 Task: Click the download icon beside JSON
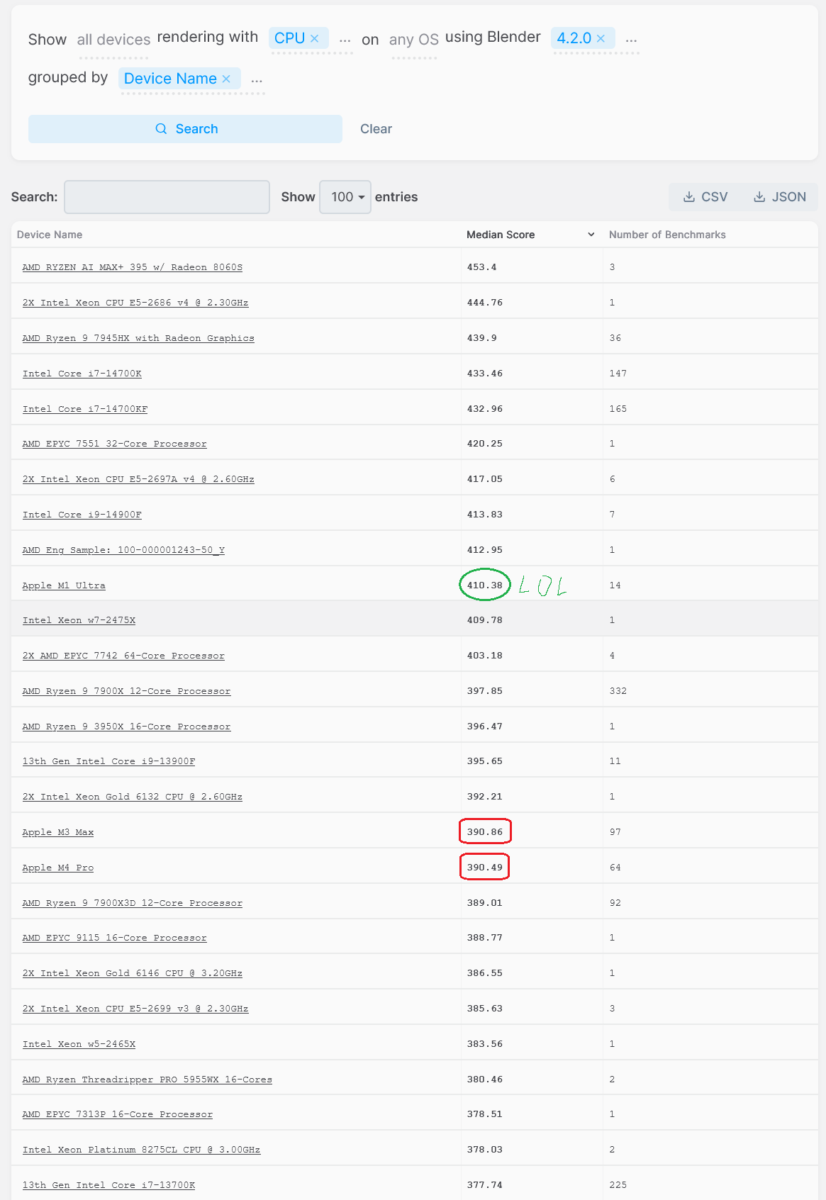[759, 197]
